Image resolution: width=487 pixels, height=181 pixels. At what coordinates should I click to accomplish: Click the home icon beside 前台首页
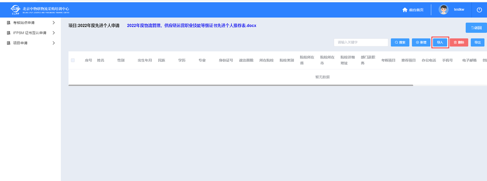pos(404,10)
